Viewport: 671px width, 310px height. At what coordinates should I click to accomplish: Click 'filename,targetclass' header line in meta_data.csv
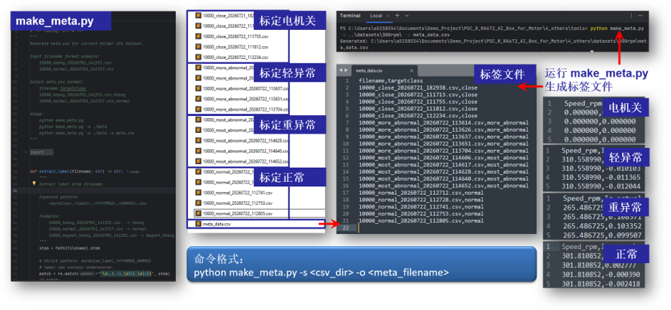[x=391, y=80]
